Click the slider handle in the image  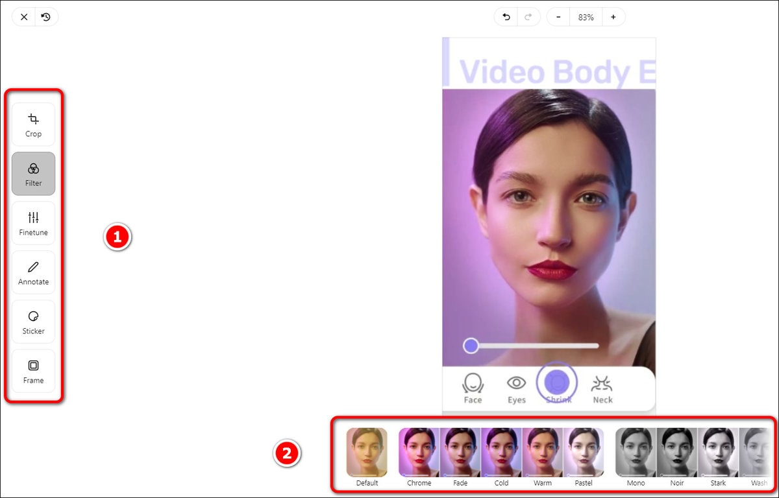point(471,346)
